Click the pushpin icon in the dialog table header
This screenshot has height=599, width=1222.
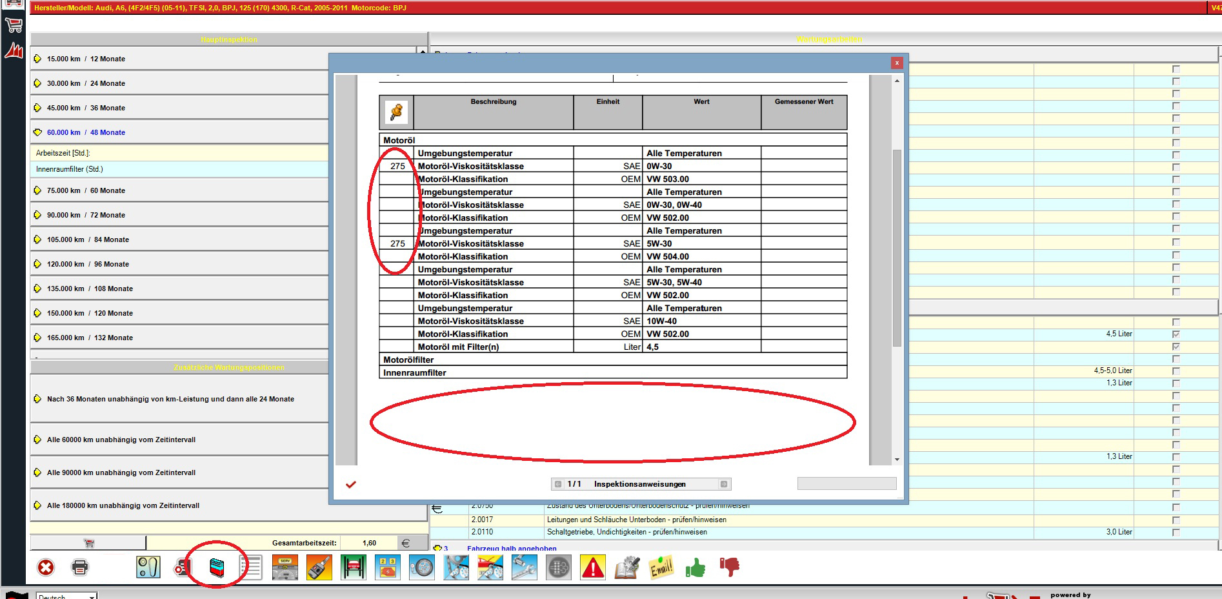pyautogui.click(x=397, y=112)
